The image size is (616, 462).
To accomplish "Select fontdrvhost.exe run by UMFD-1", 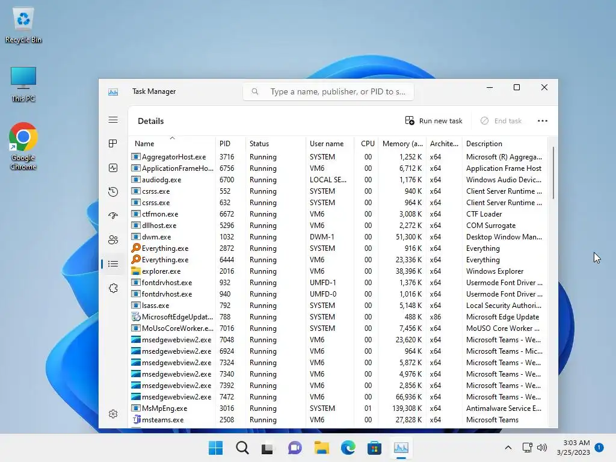I will click(338, 283).
